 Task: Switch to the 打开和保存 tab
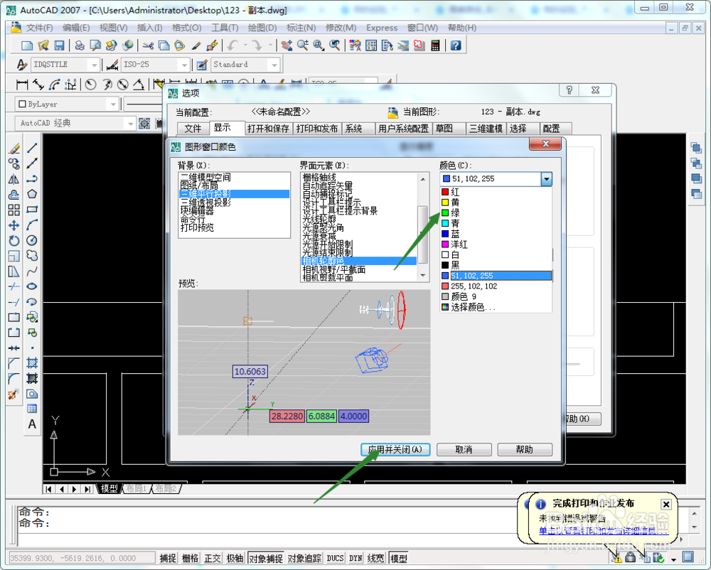pyautogui.click(x=268, y=129)
